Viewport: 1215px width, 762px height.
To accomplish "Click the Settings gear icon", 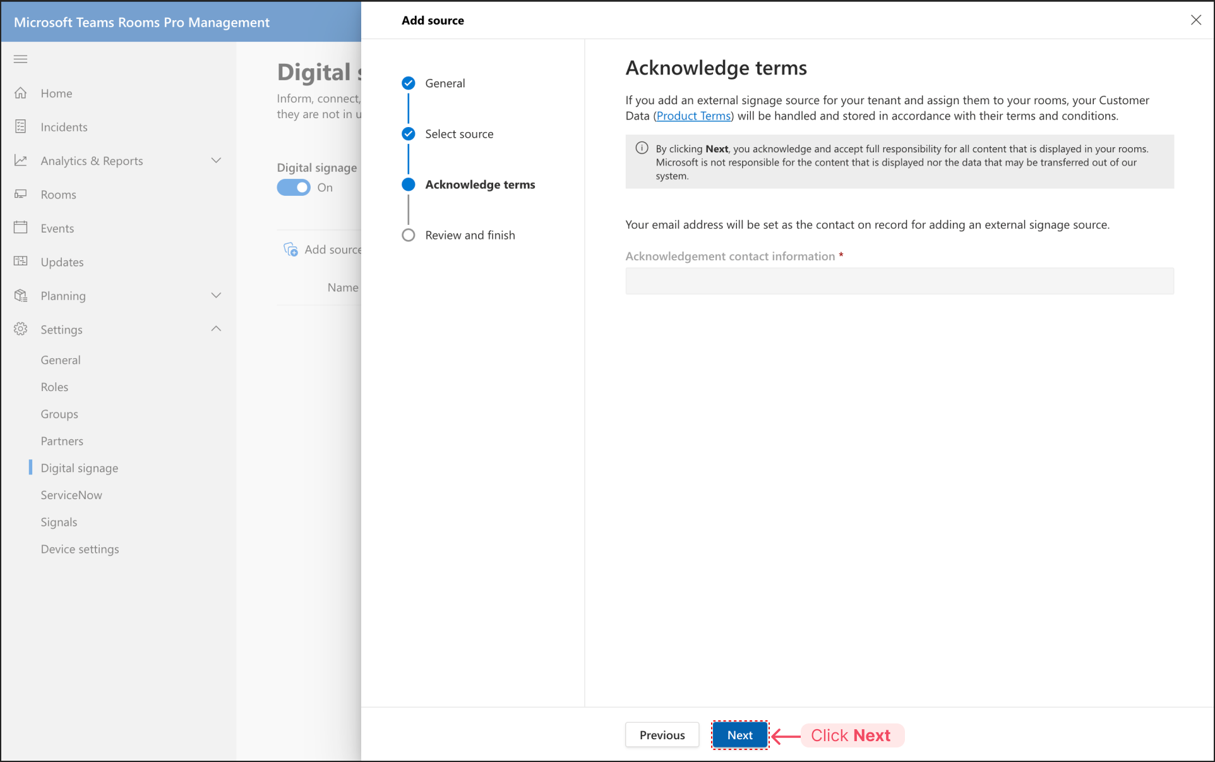I will coord(21,329).
